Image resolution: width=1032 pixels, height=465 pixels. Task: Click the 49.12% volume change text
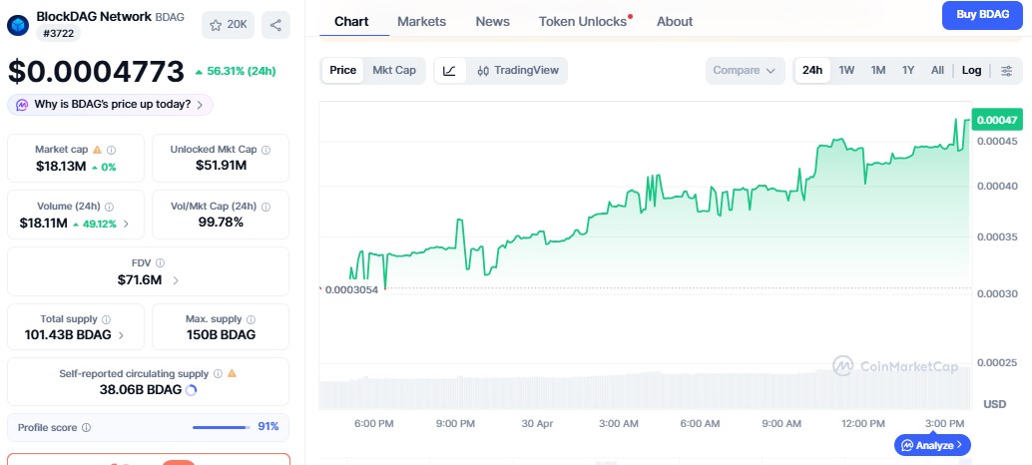(100, 224)
